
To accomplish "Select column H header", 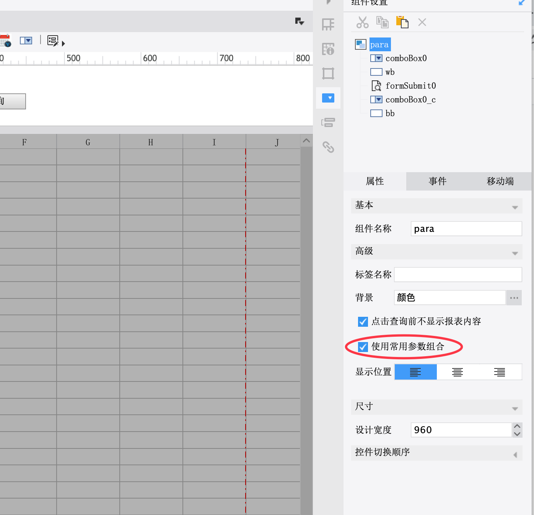I will [x=151, y=142].
